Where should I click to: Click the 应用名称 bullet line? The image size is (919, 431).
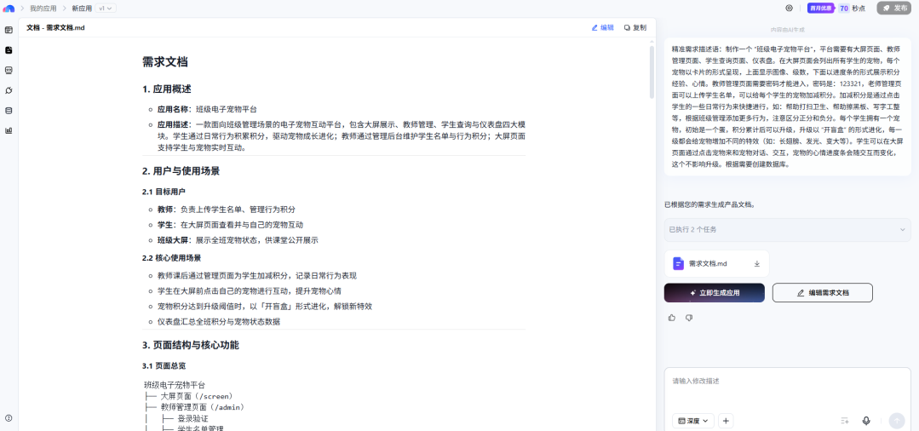point(207,109)
